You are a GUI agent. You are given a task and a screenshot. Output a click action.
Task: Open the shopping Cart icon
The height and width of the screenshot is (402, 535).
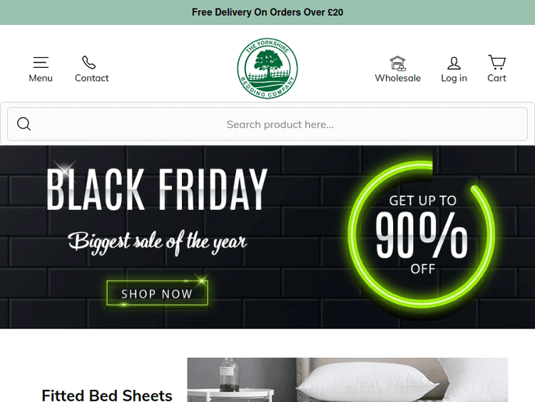pyautogui.click(x=496, y=62)
